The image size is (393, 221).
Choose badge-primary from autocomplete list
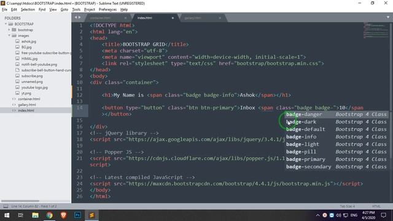(x=337, y=160)
